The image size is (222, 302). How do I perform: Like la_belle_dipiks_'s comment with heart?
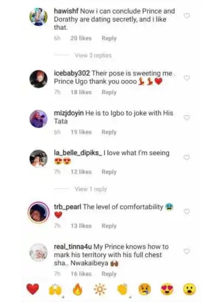186,158
